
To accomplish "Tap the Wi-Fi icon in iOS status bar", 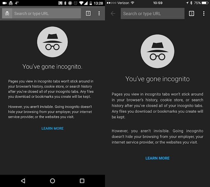I will coord(133,3).
